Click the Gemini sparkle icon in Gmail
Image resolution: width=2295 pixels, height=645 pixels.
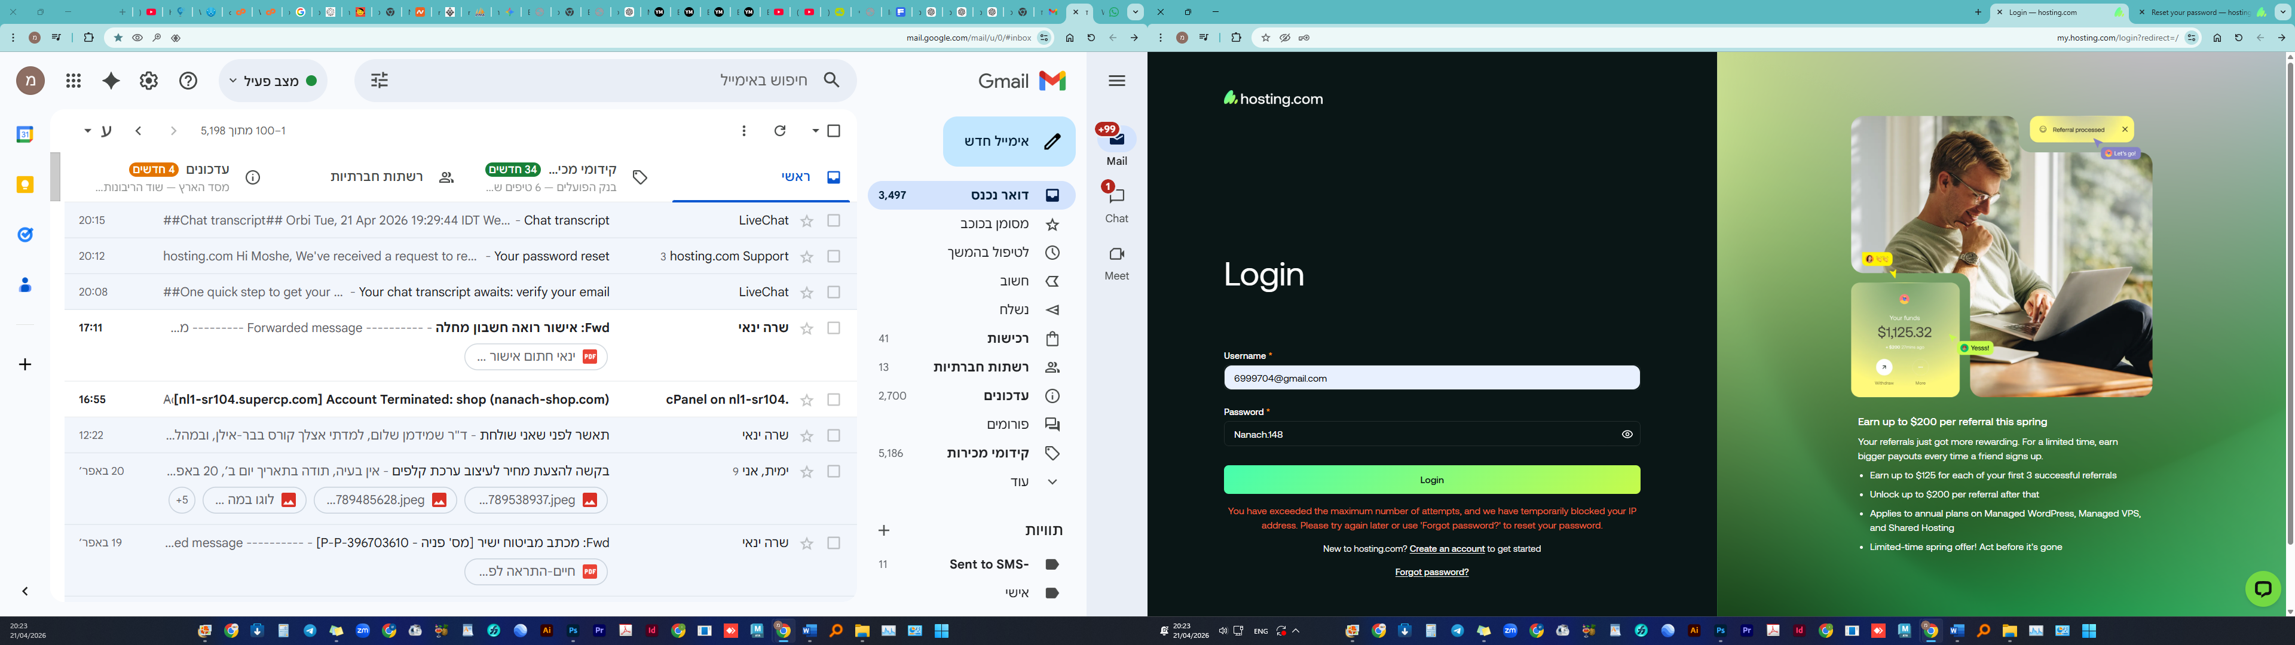pyautogui.click(x=111, y=81)
